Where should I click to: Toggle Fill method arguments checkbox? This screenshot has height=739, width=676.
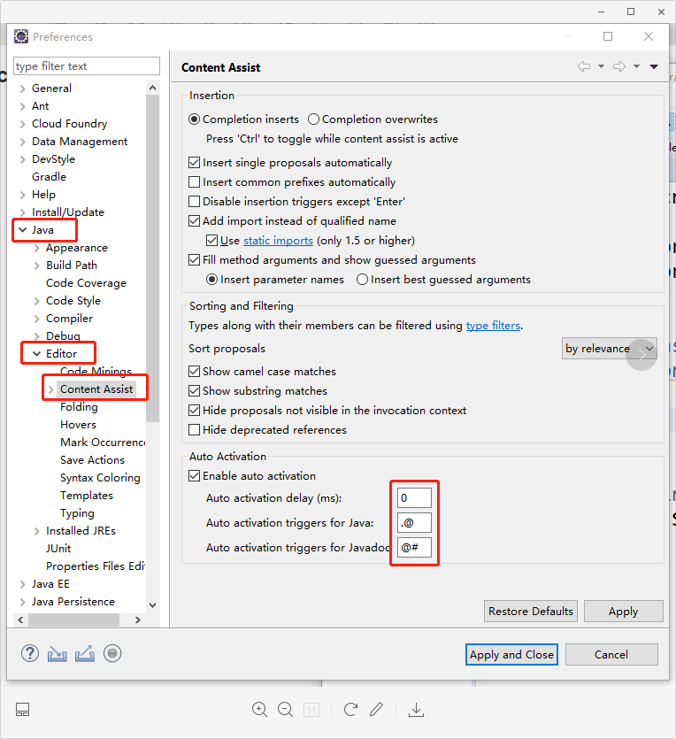click(194, 259)
